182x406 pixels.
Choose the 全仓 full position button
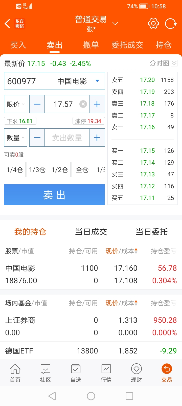pos(82,170)
